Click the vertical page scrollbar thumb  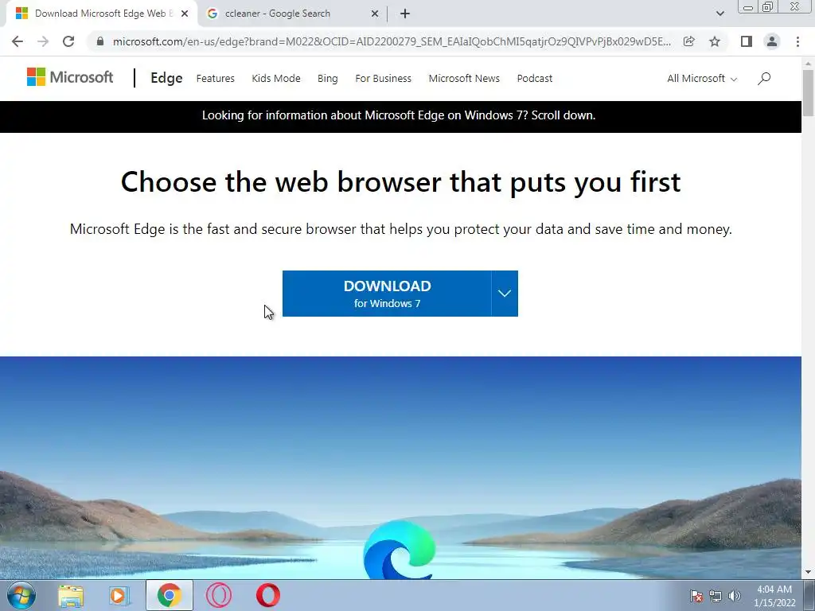(809, 93)
